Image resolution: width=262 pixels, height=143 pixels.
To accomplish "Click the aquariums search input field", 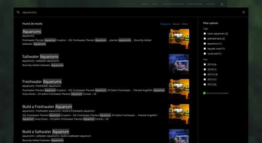I will coord(130,12).
